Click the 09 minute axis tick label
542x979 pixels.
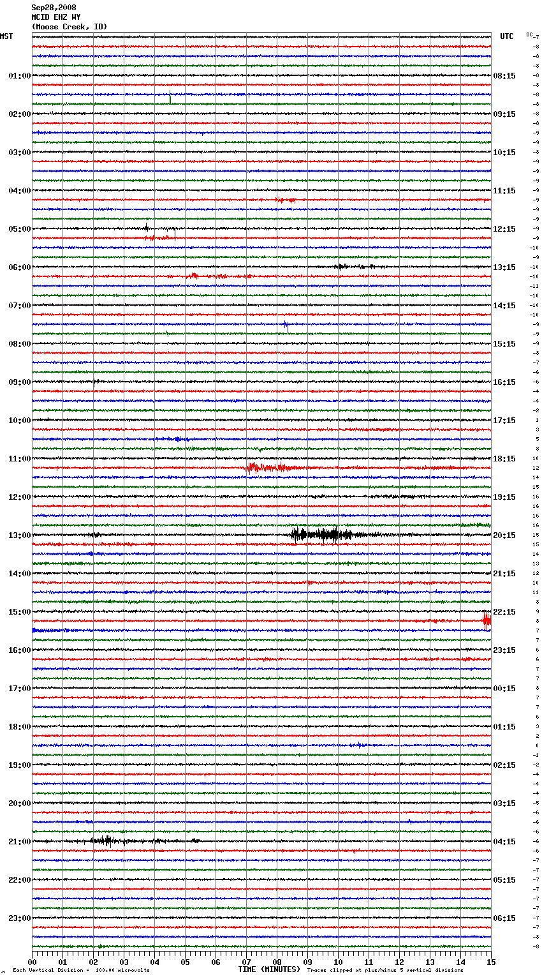click(x=307, y=962)
